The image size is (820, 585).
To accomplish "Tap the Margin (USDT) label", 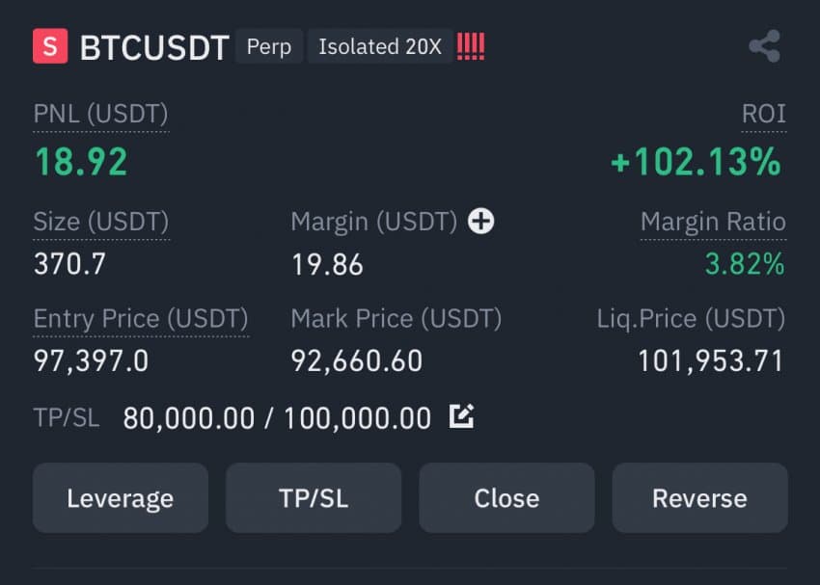I will (x=374, y=222).
